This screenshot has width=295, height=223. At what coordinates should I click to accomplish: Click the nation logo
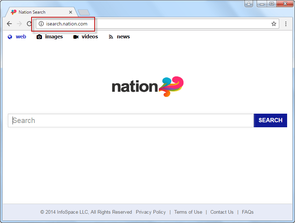tap(148, 87)
